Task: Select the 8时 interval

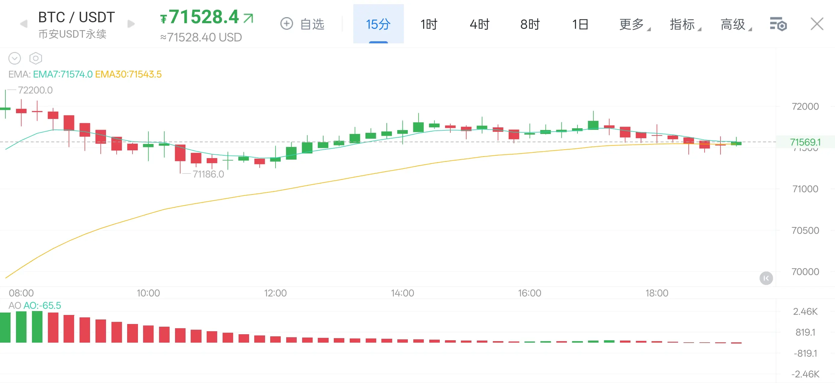Action: click(x=530, y=24)
